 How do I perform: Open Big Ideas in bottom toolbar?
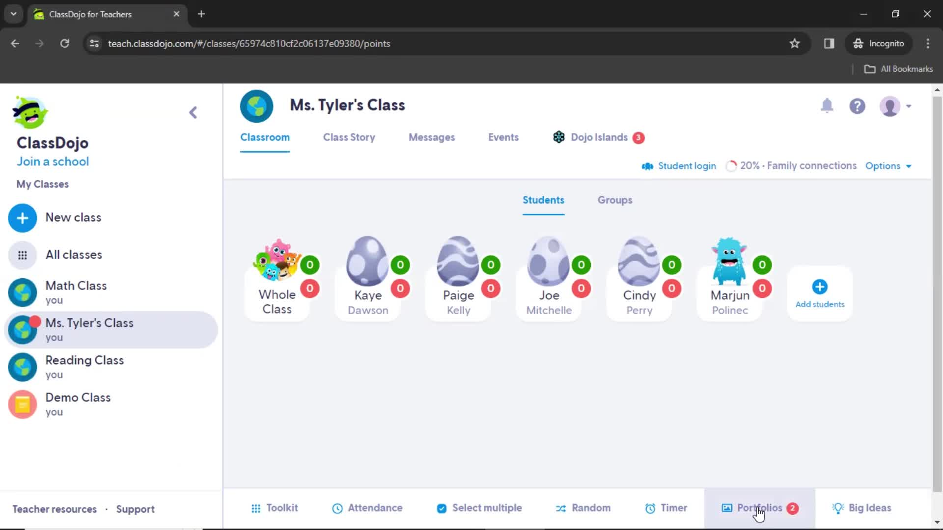pos(862,508)
